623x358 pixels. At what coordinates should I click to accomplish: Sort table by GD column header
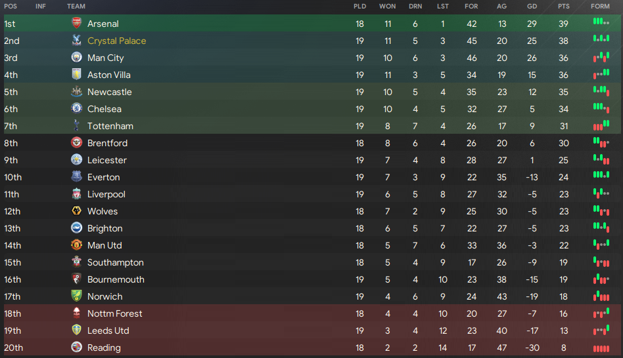pyautogui.click(x=532, y=7)
